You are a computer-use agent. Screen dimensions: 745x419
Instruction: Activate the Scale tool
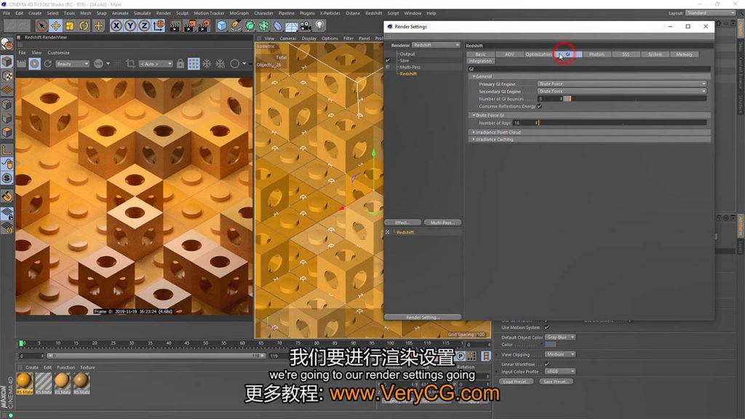tap(70, 25)
